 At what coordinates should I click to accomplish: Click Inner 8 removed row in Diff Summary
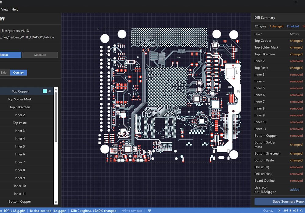pyautogui.click(x=278, y=108)
